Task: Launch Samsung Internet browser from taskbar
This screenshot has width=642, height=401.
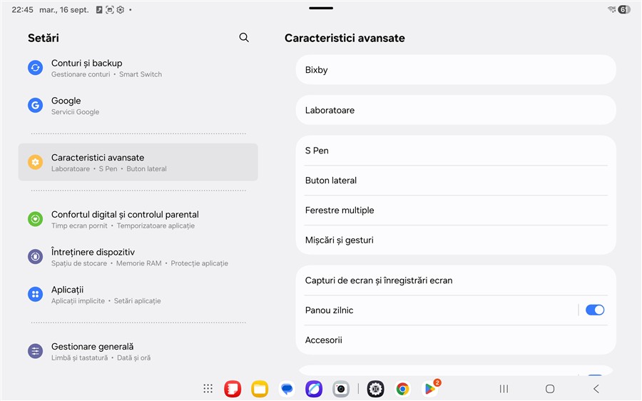Action: 314,389
